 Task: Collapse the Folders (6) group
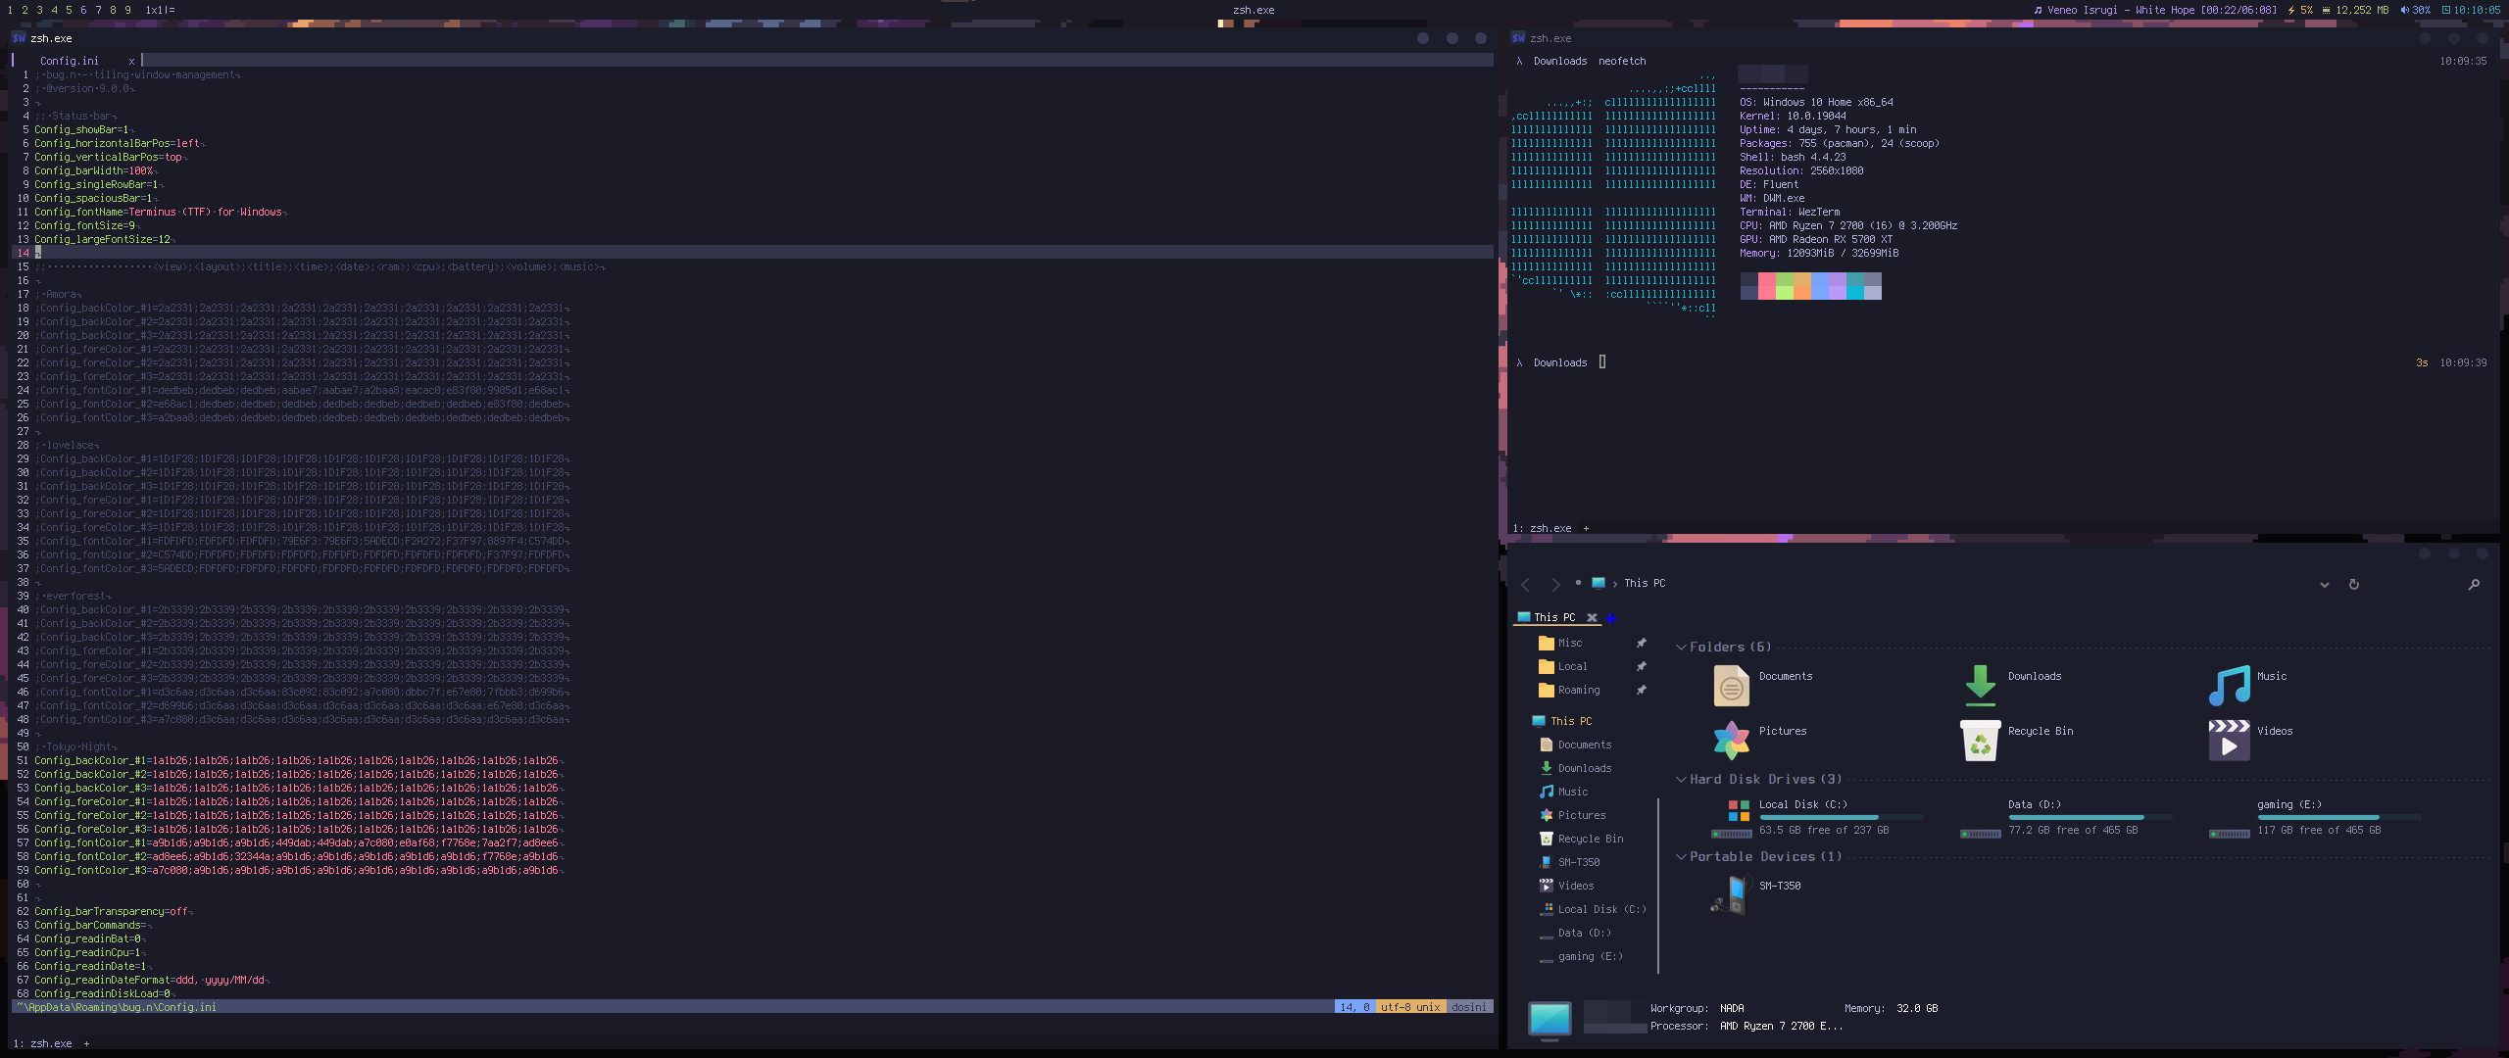pyautogui.click(x=1681, y=648)
